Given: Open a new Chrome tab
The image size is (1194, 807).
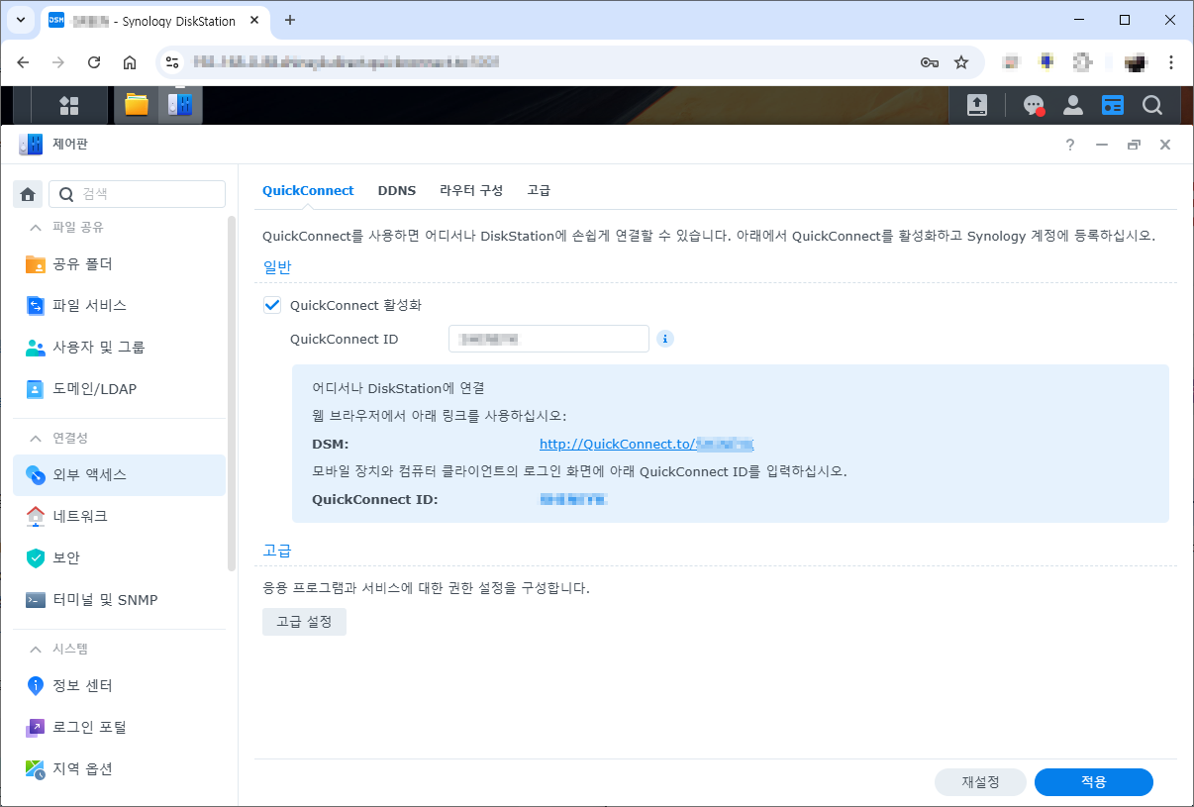Looking at the screenshot, I should pos(290,20).
